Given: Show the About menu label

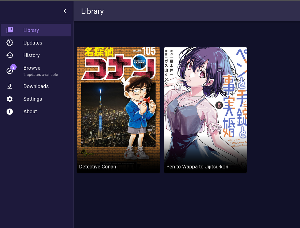Looking at the screenshot, I should (x=30, y=111).
